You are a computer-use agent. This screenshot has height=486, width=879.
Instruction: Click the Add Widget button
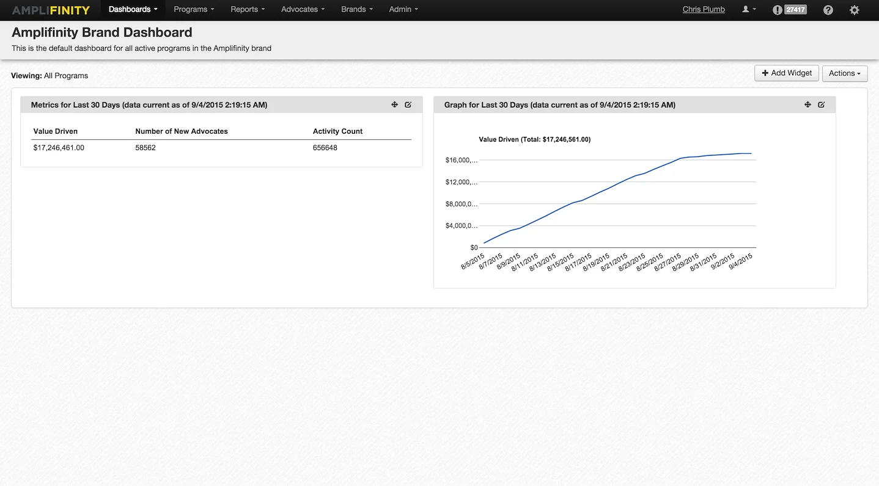pyautogui.click(x=786, y=73)
